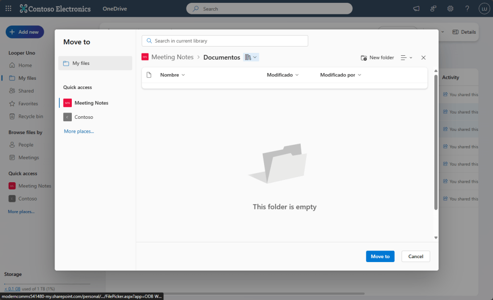Screen dimensions: 493x300
Task: Click the megaphone feedback icon in header
Action: click(416, 9)
